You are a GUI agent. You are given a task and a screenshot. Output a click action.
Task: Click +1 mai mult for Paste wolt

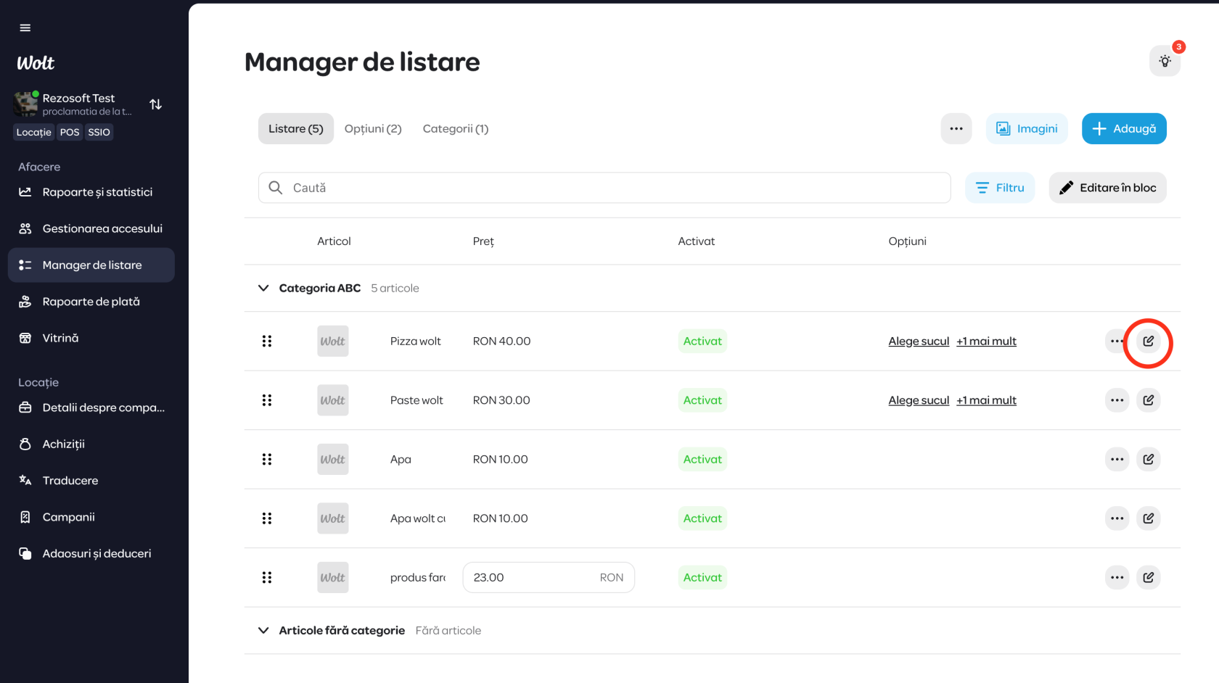(x=986, y=400)
